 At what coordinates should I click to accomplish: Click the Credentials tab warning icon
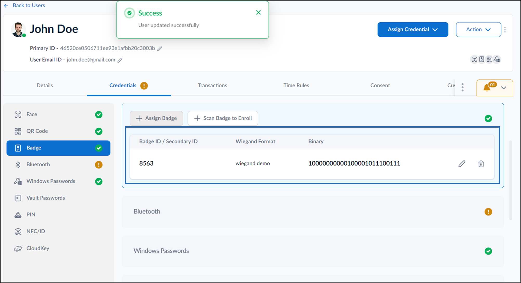[144, 85]
